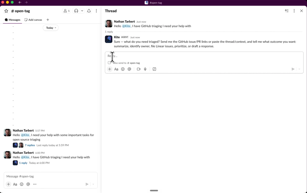The height and width of the screenshot is (193, 307).
Task: Open Nathan Tarbert avatar in thread
Action: tap(109, 24)
